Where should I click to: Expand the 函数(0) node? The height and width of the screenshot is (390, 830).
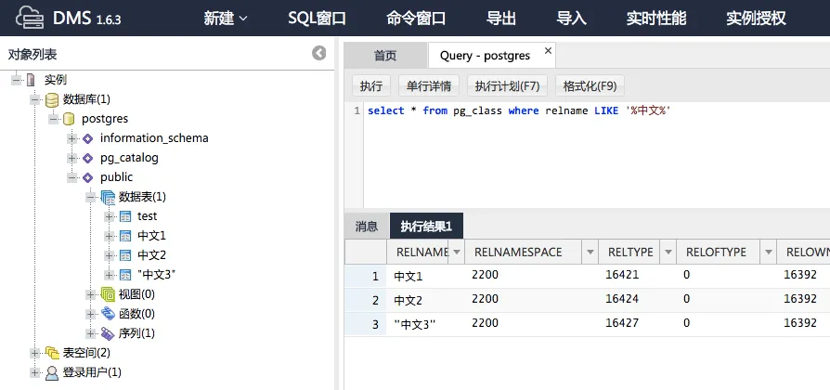click(91, 314)
